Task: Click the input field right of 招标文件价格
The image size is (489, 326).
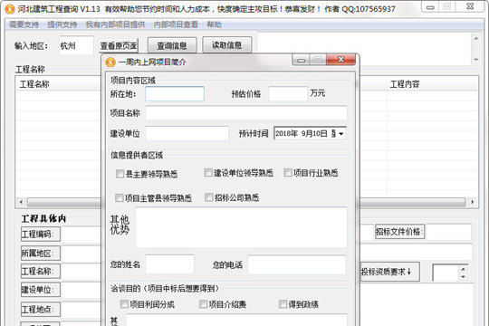Action: pos(448,232)
